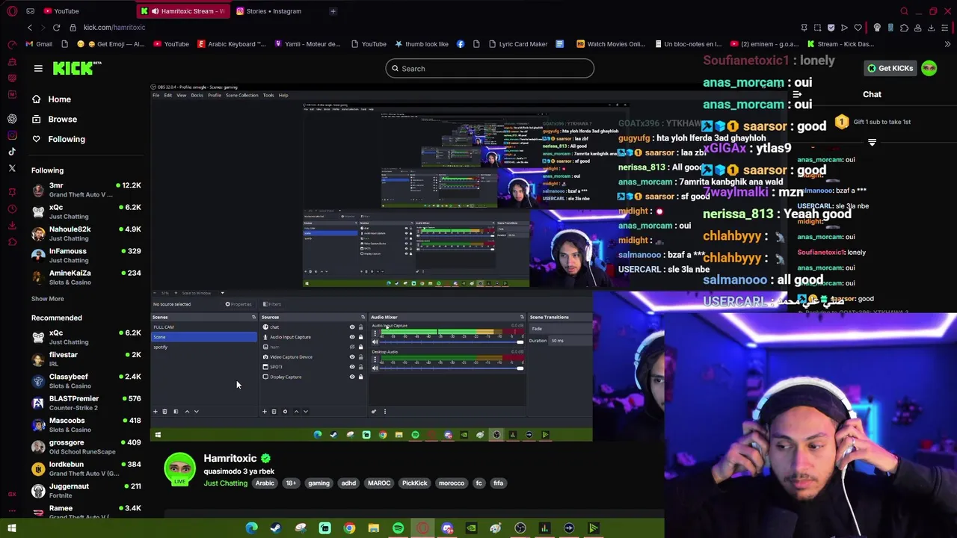This screenshot has height=538, width=957.
Task: Open grossgore channel in Recommended
Action: (86, 447)
